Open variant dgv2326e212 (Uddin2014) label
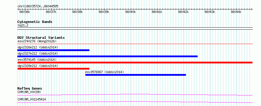The height and width of the screenshot is (106, 261). pyautogui.click(x=38, y=47)
